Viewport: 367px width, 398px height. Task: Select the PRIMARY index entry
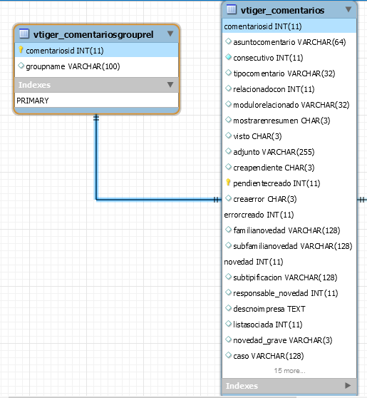96,101
